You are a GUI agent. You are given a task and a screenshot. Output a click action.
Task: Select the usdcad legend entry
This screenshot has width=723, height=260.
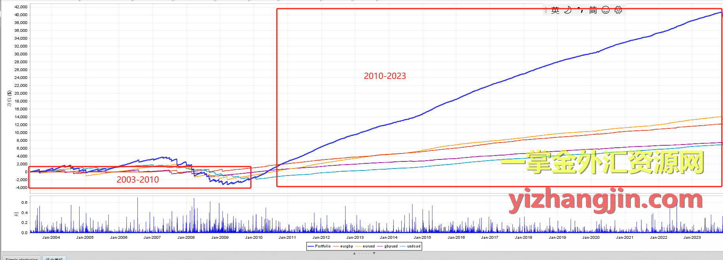(410, 246)
